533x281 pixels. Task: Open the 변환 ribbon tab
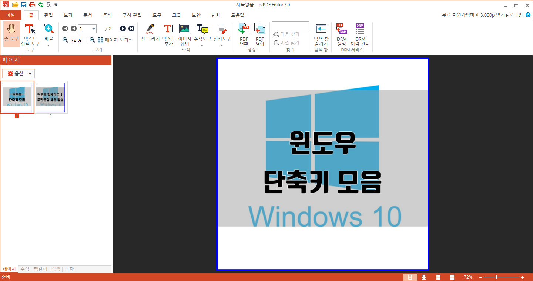coord(216,15)
